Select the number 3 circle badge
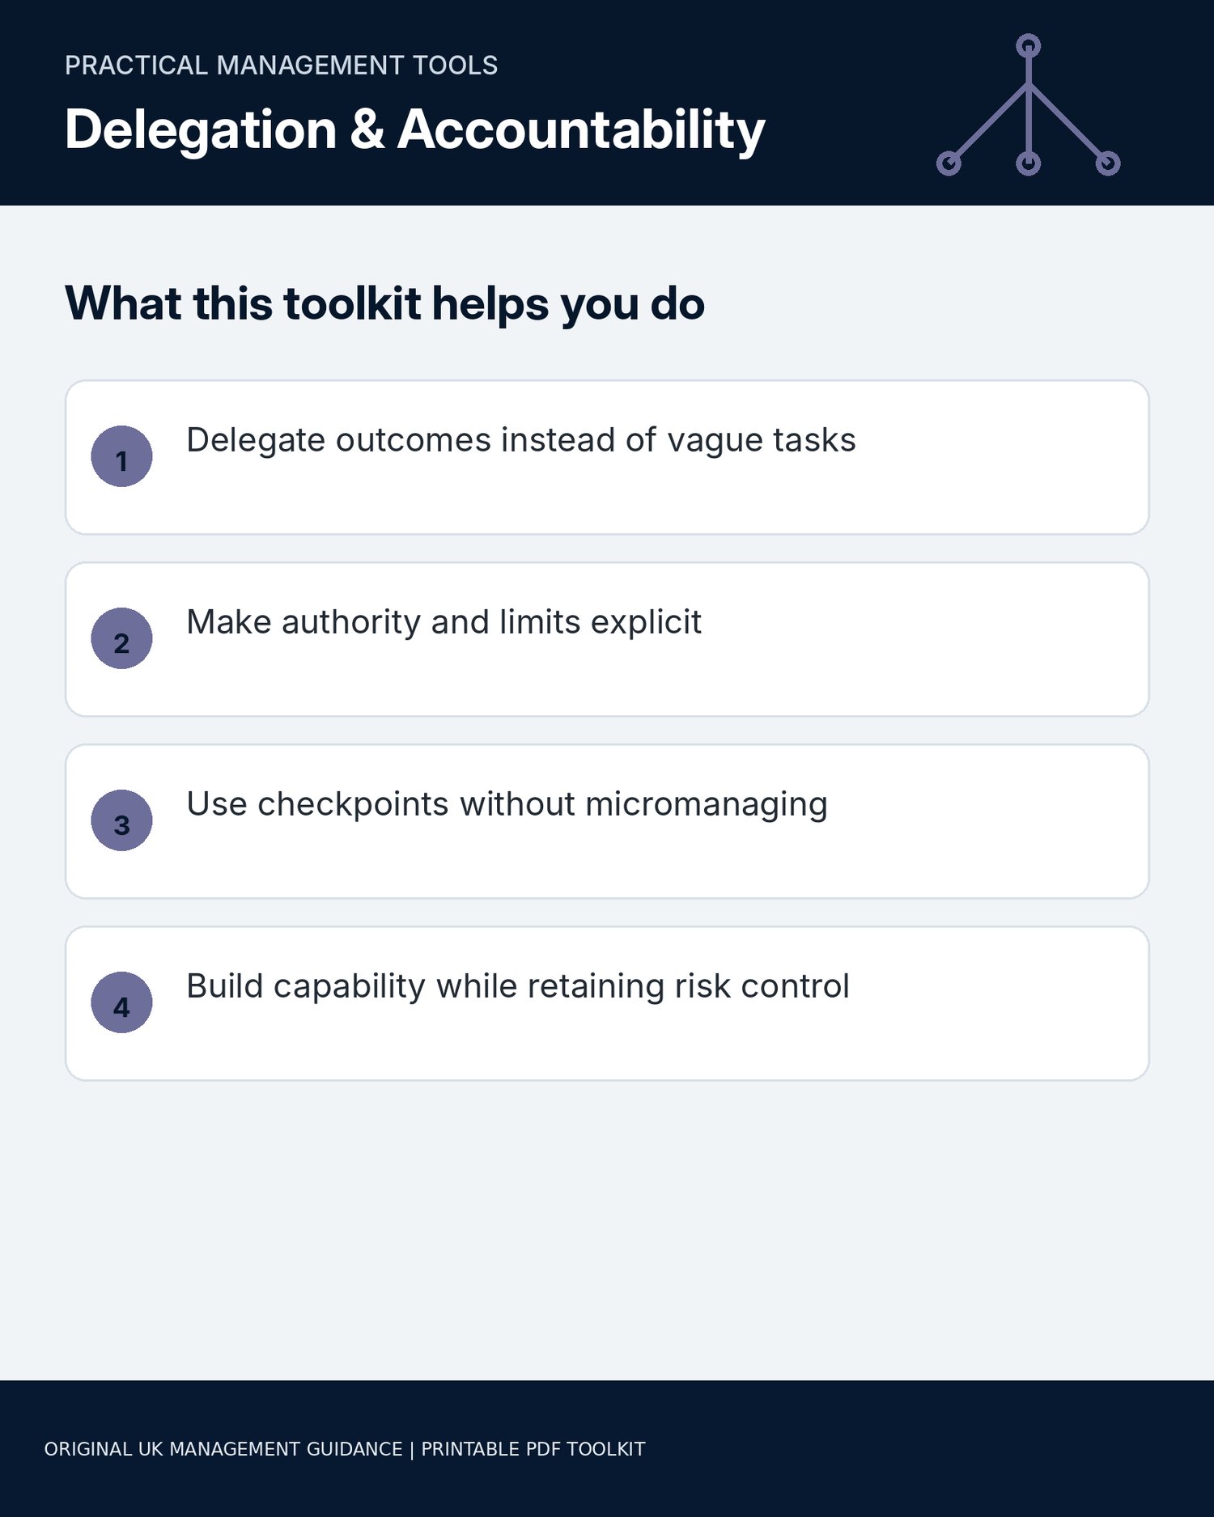The width and height of the screenshot is (1214, 1517). (121, 820)
